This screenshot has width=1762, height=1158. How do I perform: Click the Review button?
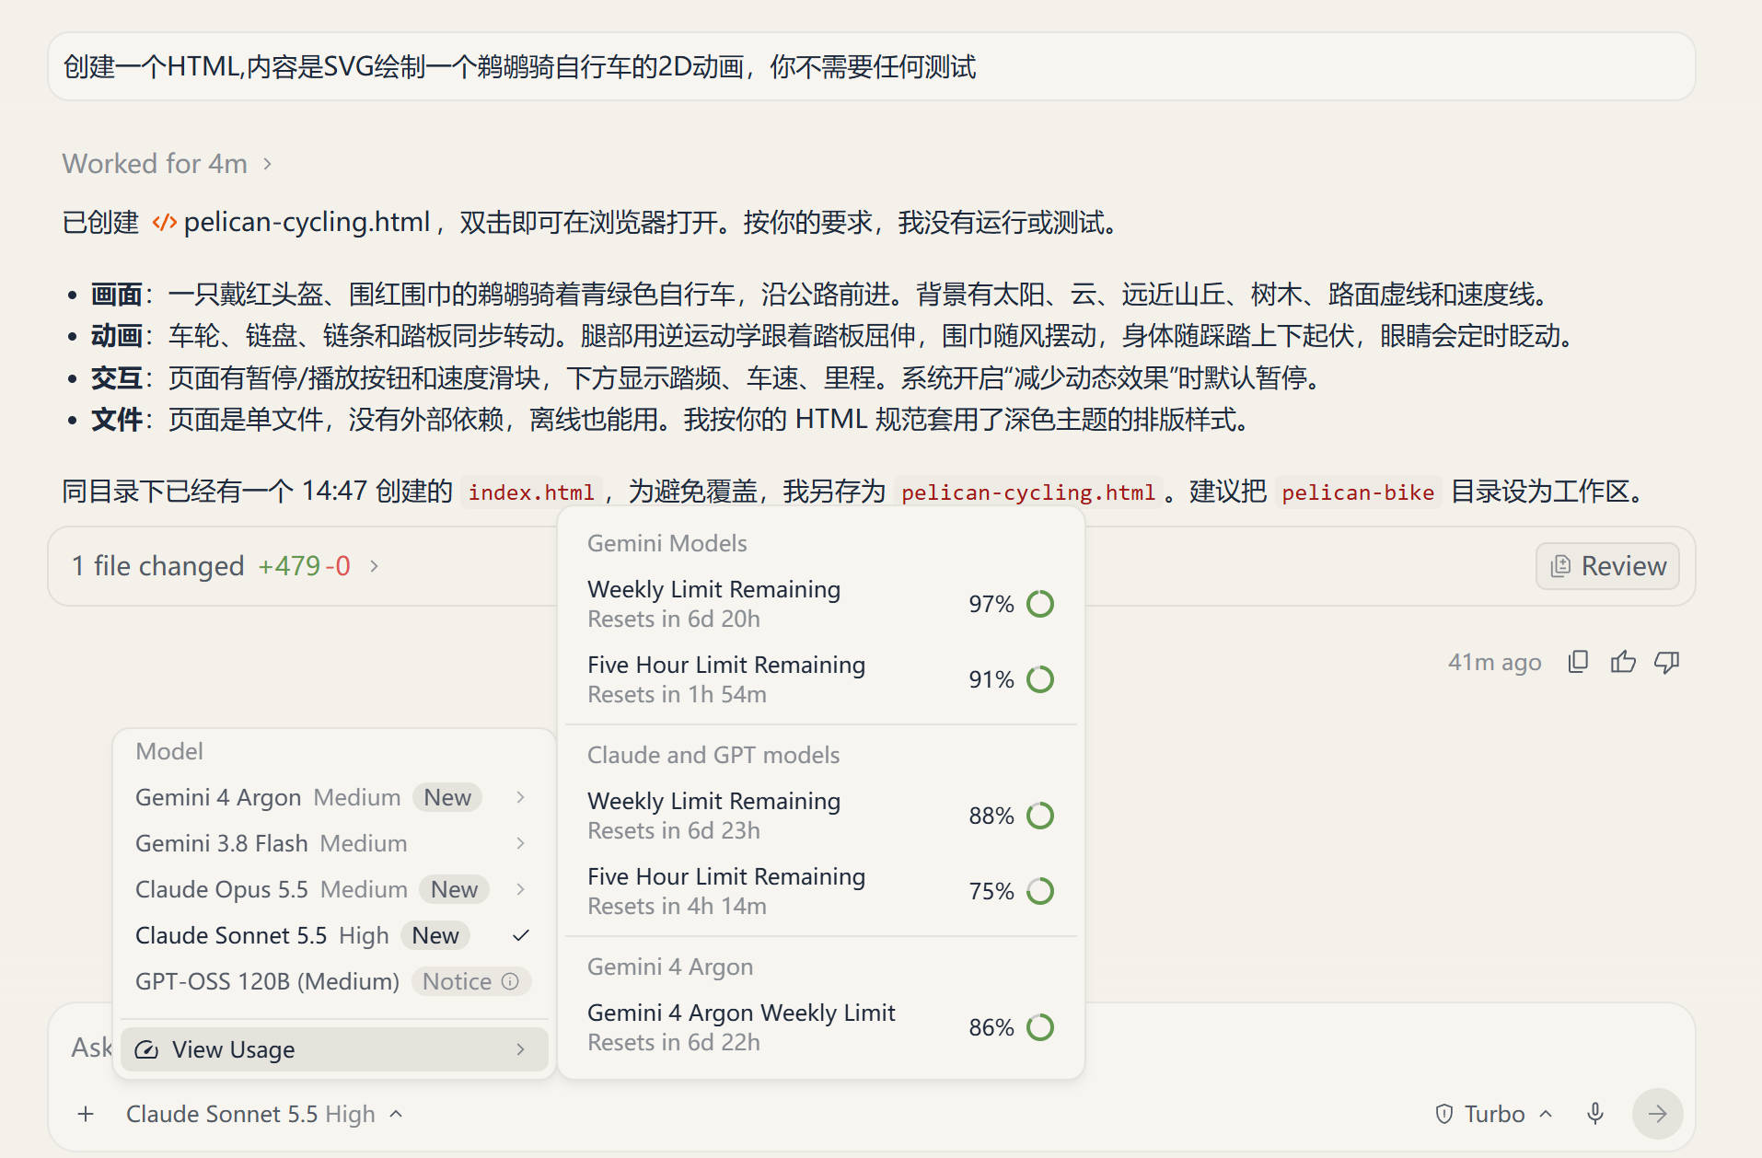(x=1607, y=566)
